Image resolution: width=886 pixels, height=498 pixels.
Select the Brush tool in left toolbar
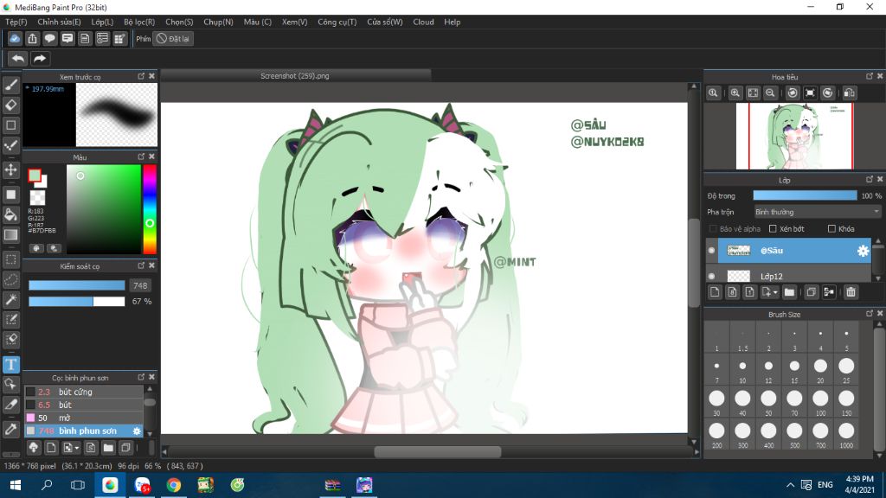[x=10, y=85]
